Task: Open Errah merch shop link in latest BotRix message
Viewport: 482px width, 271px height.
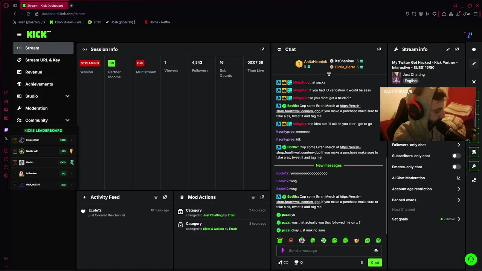Action: click(x=318, y=199)
